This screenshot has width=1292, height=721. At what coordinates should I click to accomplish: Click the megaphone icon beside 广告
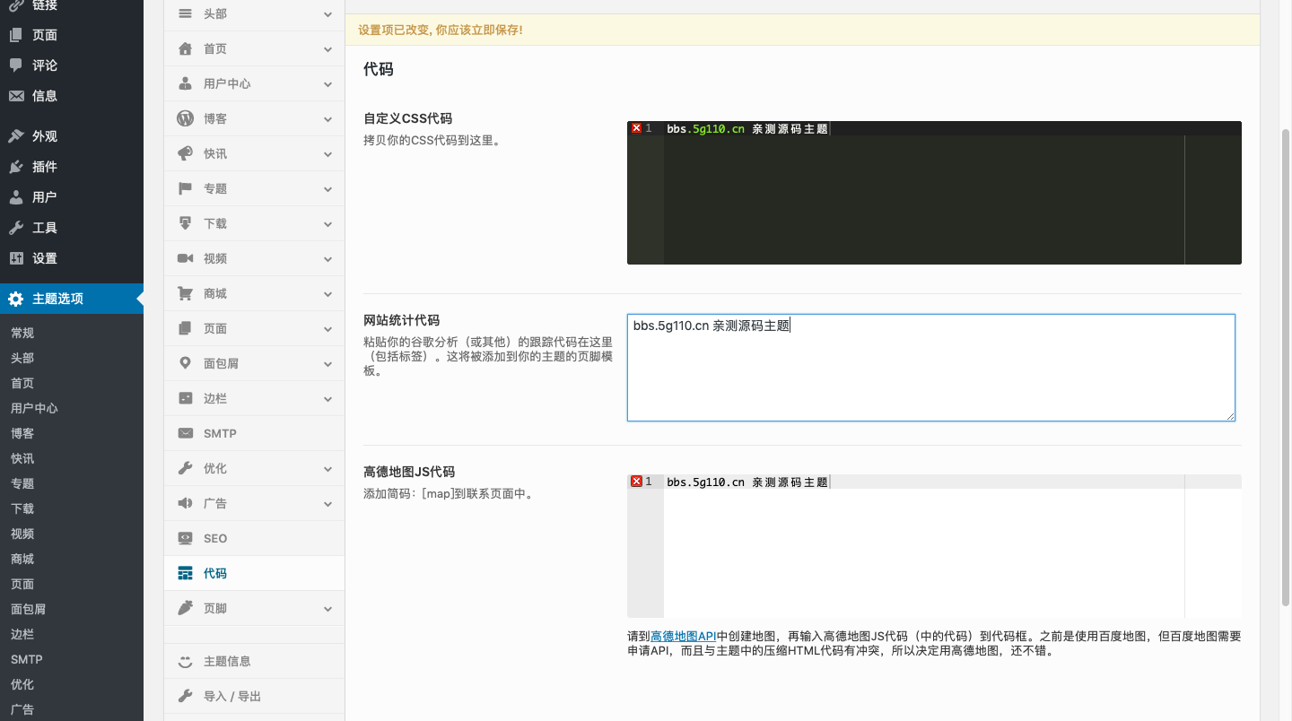point(186,503)
